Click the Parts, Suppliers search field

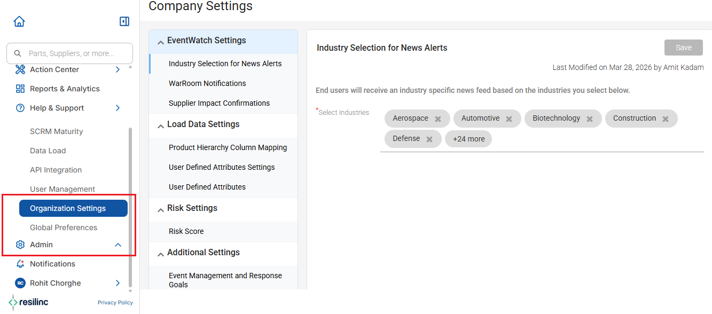pyautogui.click(x=69, y=53)
